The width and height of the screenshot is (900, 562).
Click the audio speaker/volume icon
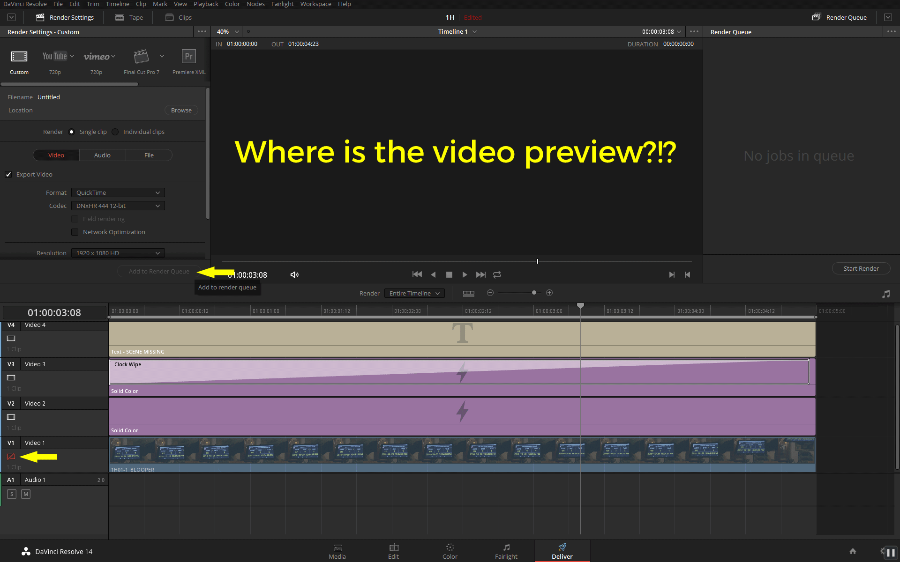[x=295, y=274]
